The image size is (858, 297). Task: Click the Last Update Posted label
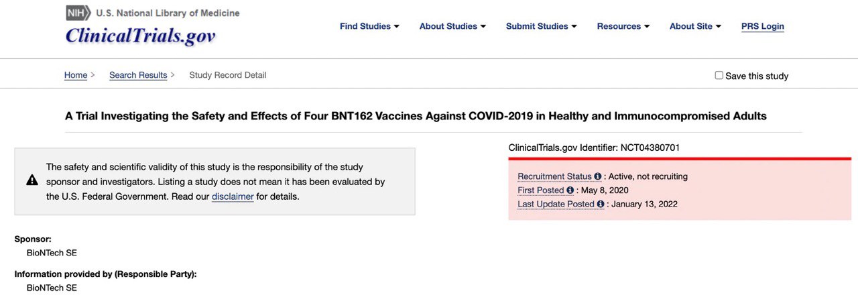point(556,204)
